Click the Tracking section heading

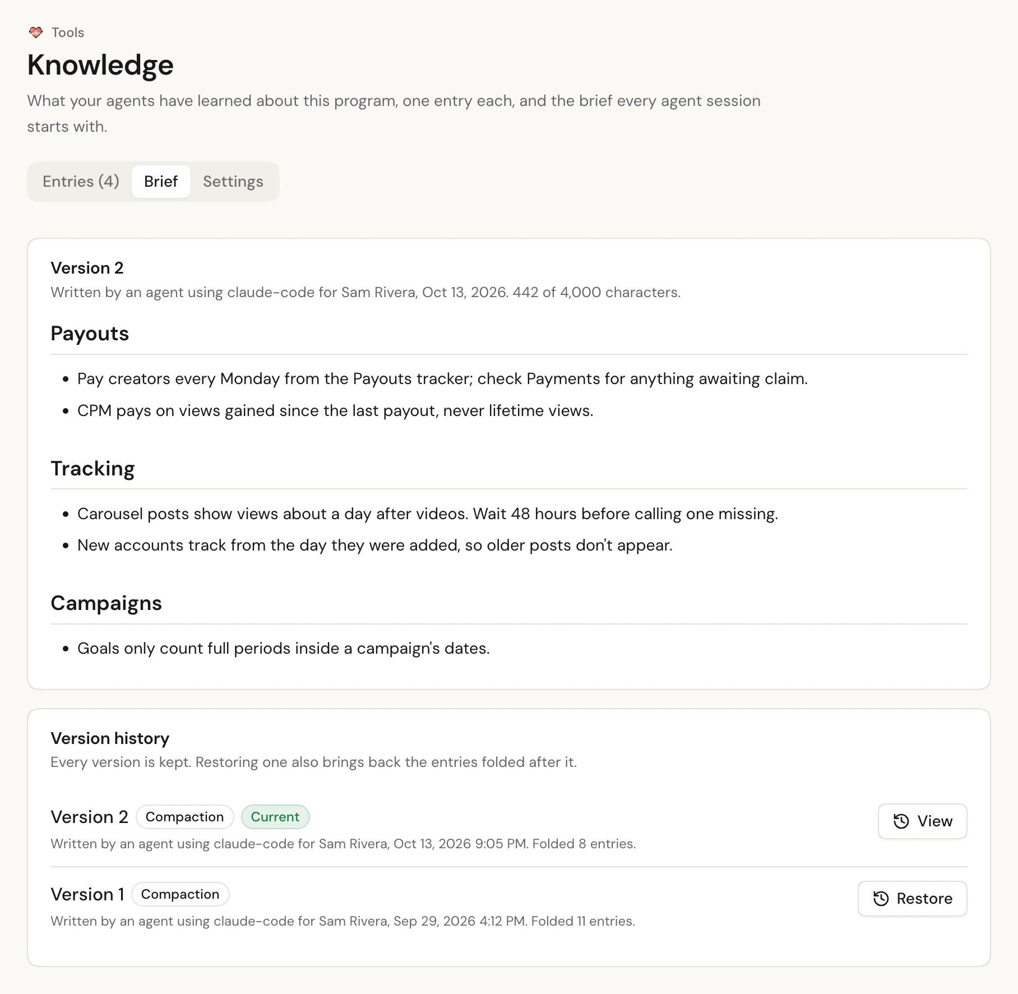coord(92,469)
